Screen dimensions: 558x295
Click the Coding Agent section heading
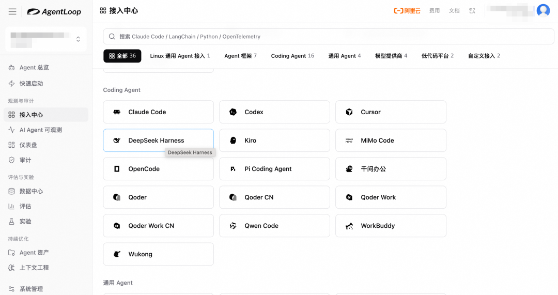tap(122, 90)
